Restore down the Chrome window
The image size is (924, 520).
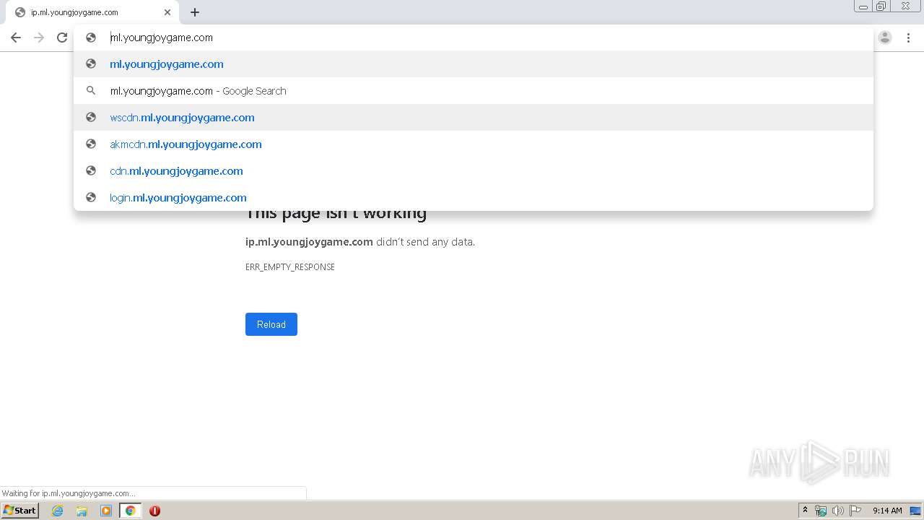click(881, 6)
